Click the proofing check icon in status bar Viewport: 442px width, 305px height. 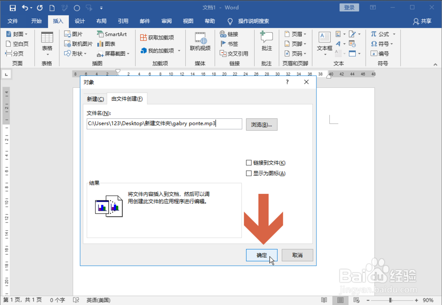76,300
